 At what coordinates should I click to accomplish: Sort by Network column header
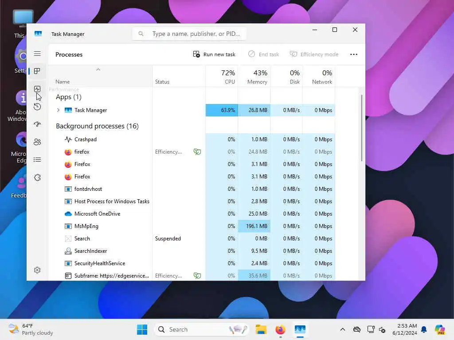(319, 77)
